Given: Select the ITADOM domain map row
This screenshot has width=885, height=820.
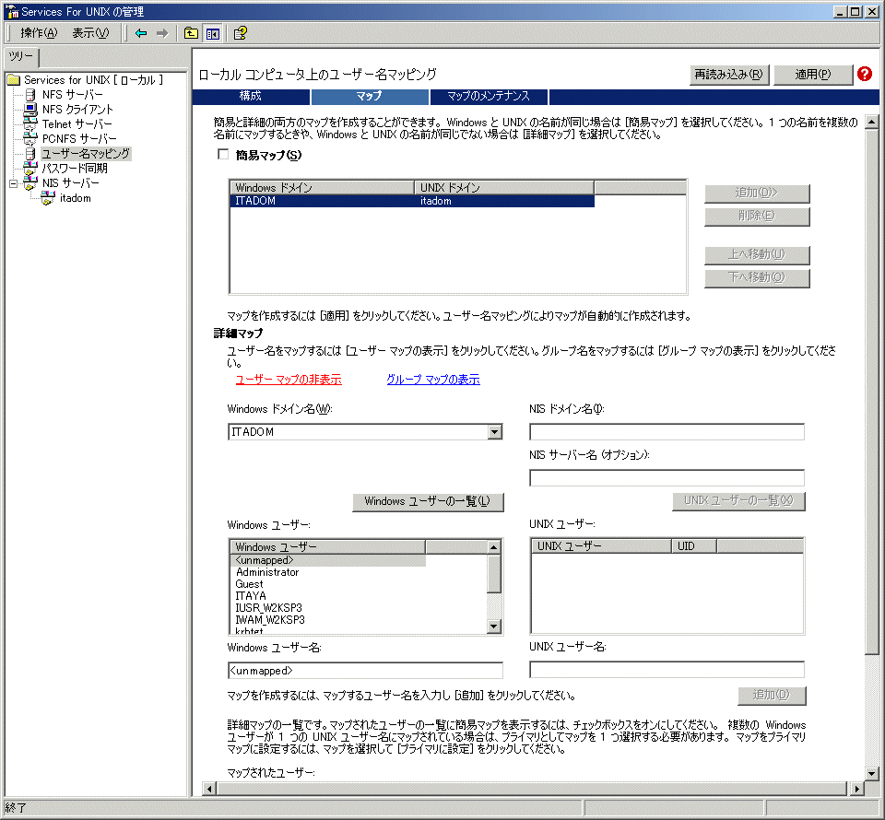Looking at the screenshot, I should pyautogui.click(x=412, y=201).
